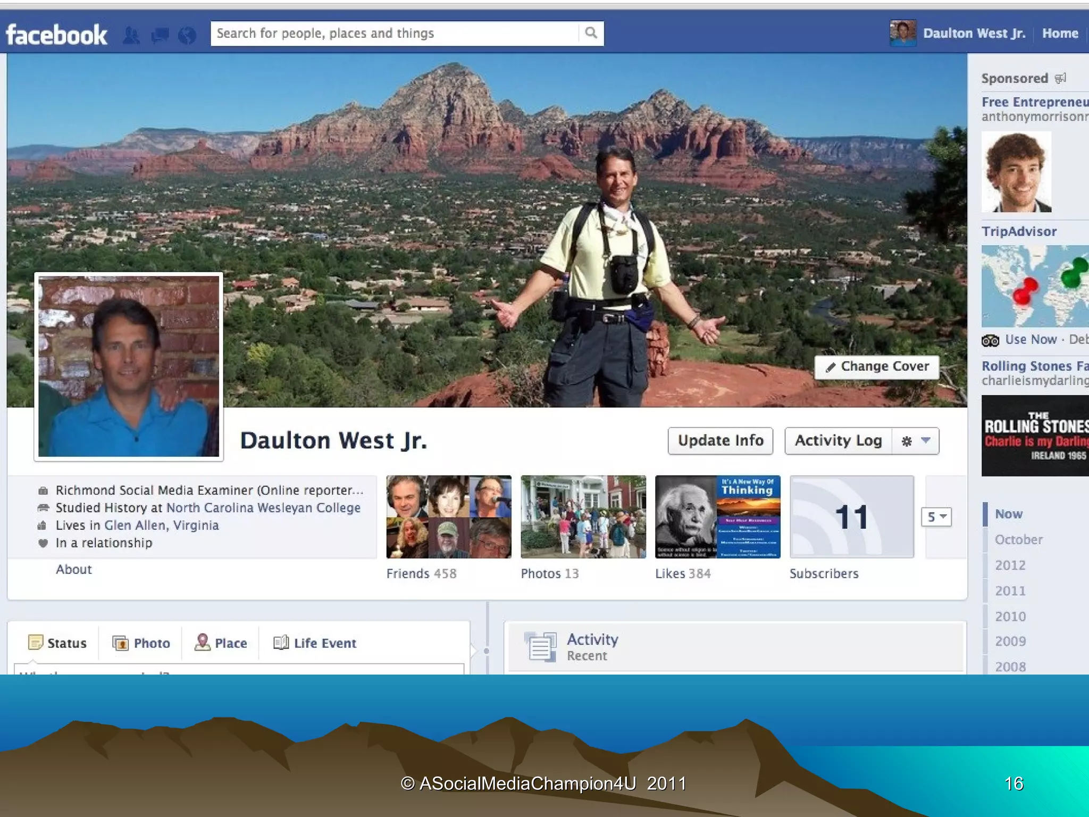The image size is (1089, 817).
Task: Choose the Place composer tab
Action: [221, 643]
